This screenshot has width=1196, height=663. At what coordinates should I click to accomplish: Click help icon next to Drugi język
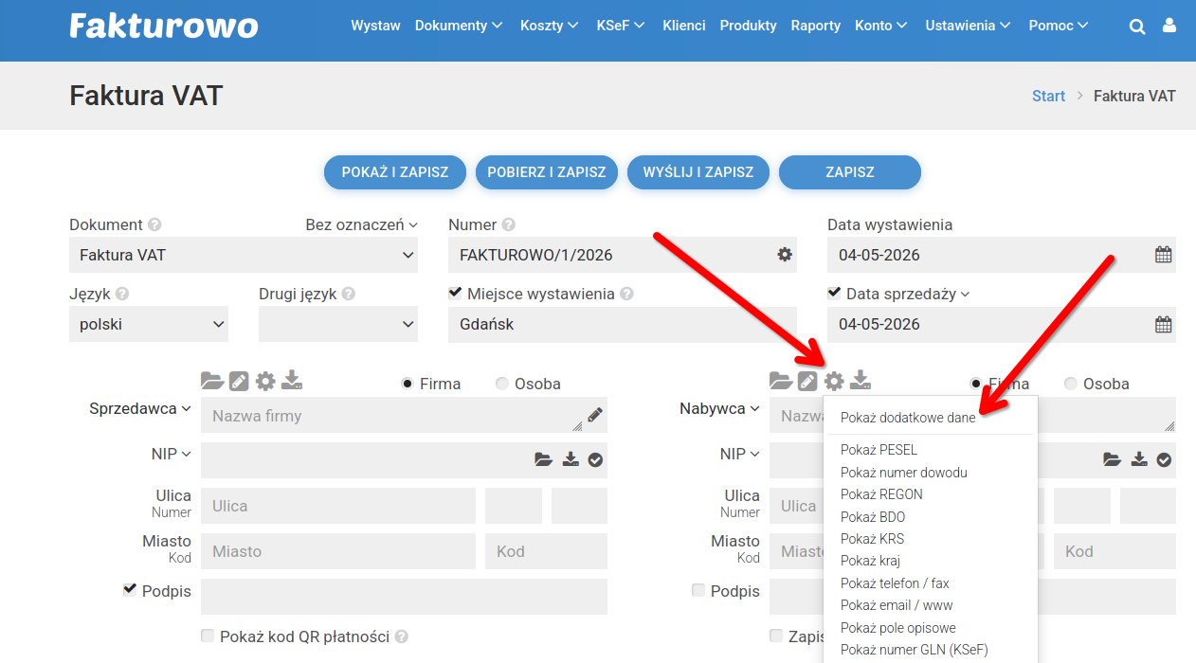point(349,295)
